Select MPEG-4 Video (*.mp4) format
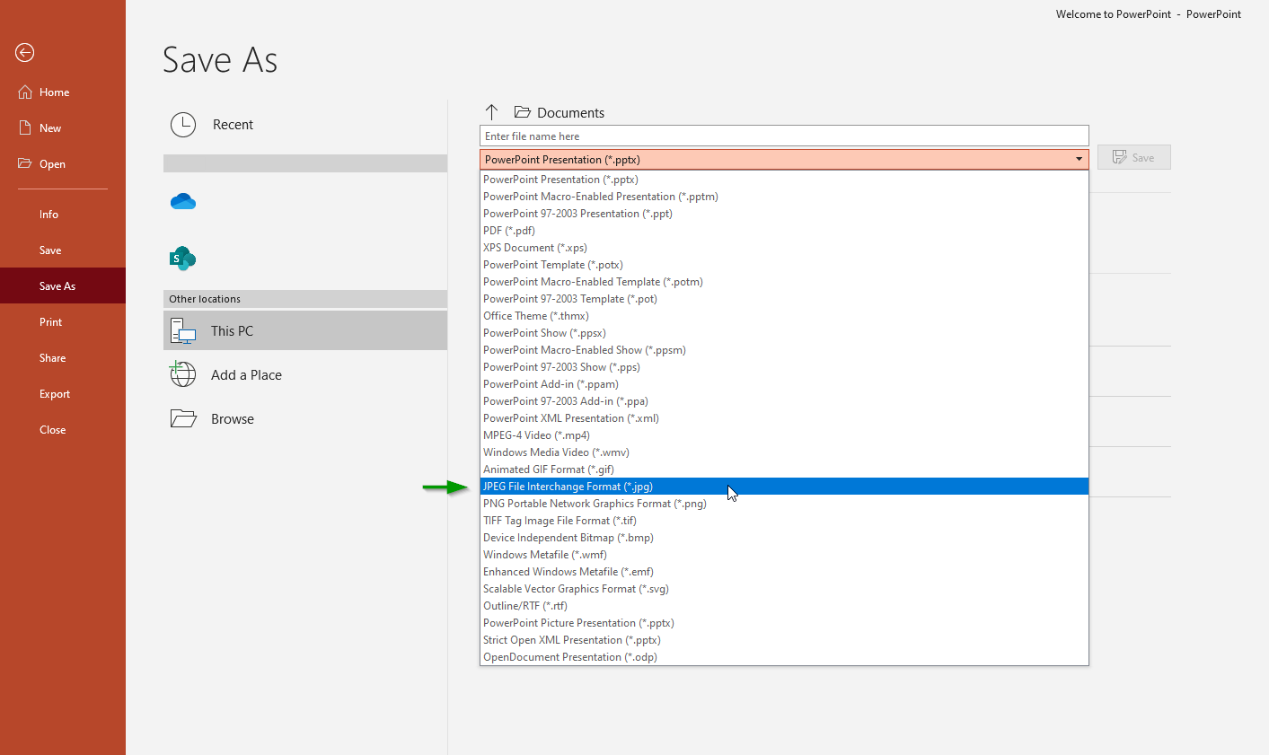This screenshot has height=755, width=1269. click(784, 435)
